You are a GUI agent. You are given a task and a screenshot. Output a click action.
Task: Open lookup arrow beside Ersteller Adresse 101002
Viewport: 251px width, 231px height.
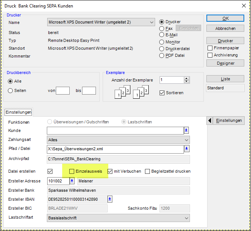pyautogui.click(x=72, y=181)
